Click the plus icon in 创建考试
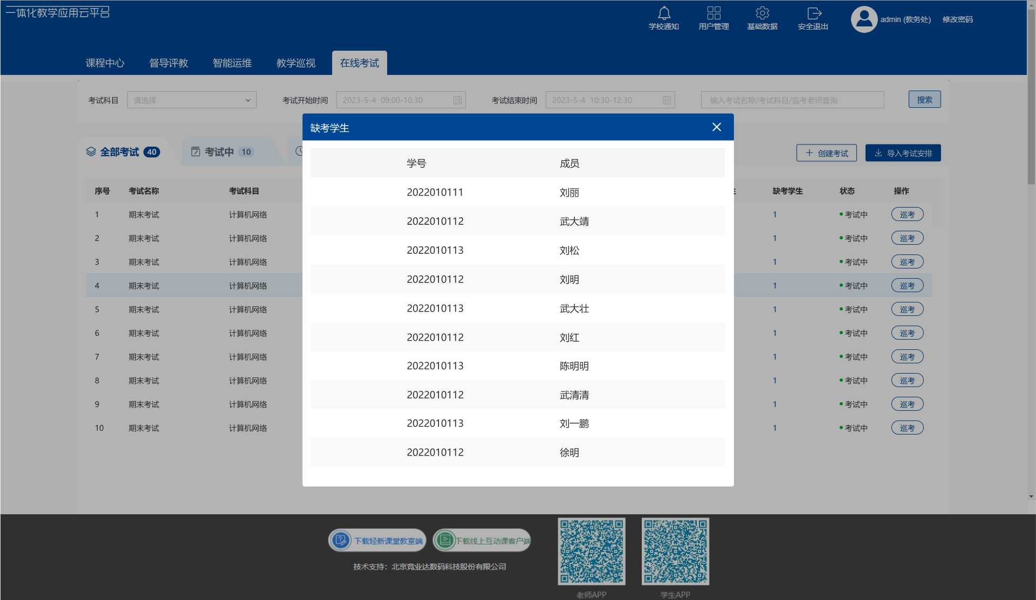The image size is (1036, 600). [809, 153]
